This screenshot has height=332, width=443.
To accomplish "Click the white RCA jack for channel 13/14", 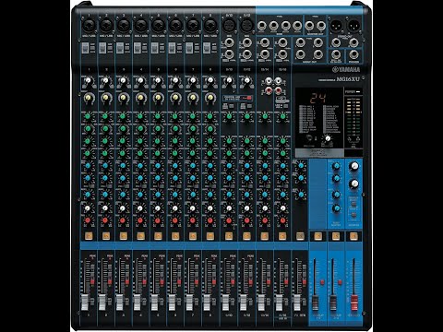I will point(269,81).
